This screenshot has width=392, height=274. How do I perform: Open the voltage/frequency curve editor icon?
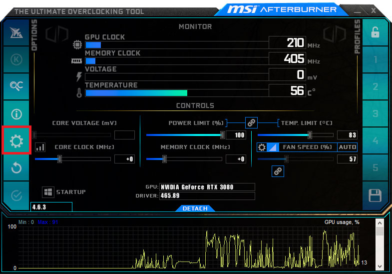pyautogui.click(x=40, y=147)
